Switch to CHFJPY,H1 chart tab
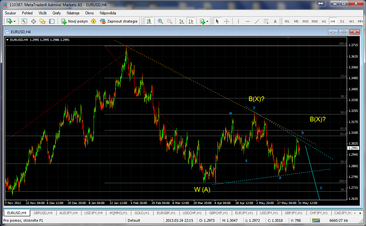Image resolution: width=366 pixels, height=226 pixels. coord(319,213)
